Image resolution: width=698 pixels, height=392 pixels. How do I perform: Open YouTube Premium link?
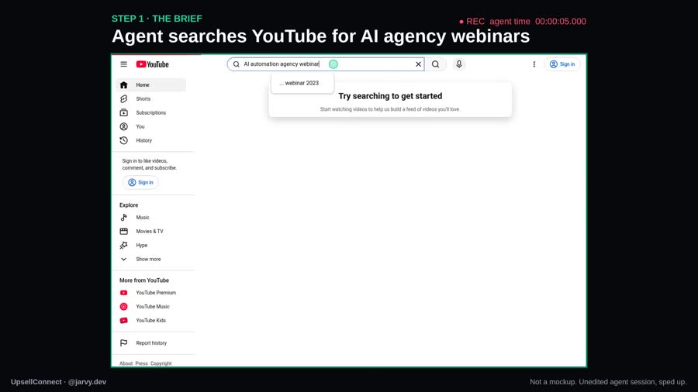(151, 293)
